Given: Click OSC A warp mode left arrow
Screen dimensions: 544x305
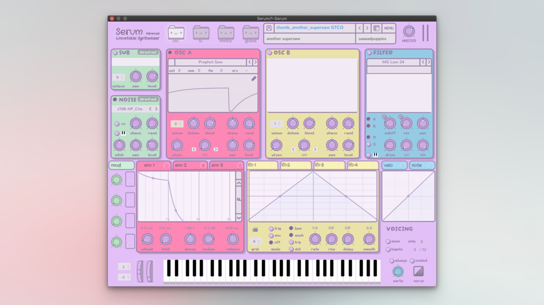Looking at the screenshot, I should (x=194, y=150).
